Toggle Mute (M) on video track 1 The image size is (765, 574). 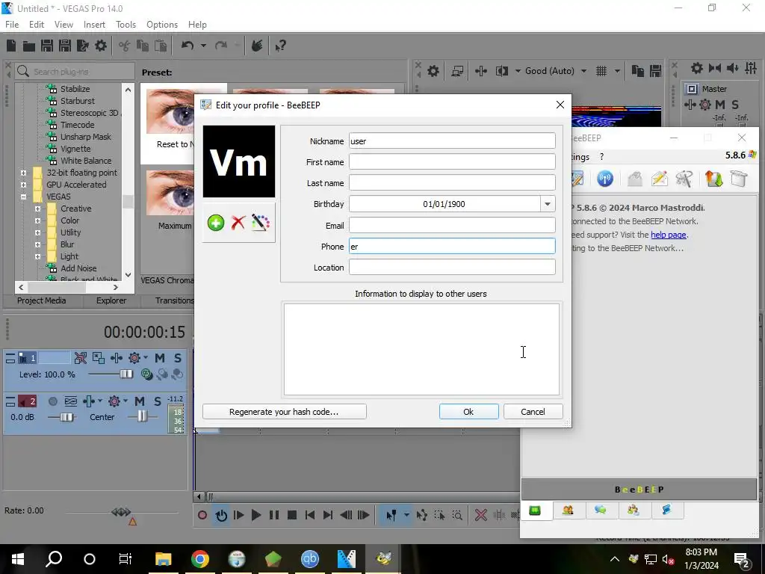160,358
